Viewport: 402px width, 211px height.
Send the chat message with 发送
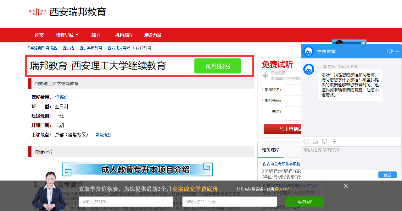[388, 175]
